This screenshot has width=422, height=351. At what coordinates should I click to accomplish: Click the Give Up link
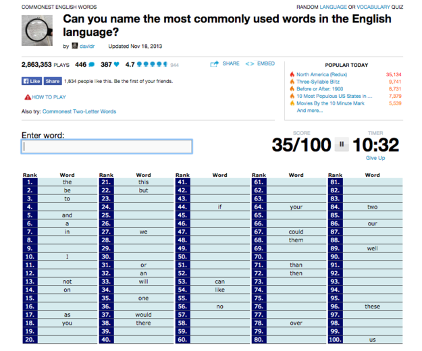click(375, 158)
